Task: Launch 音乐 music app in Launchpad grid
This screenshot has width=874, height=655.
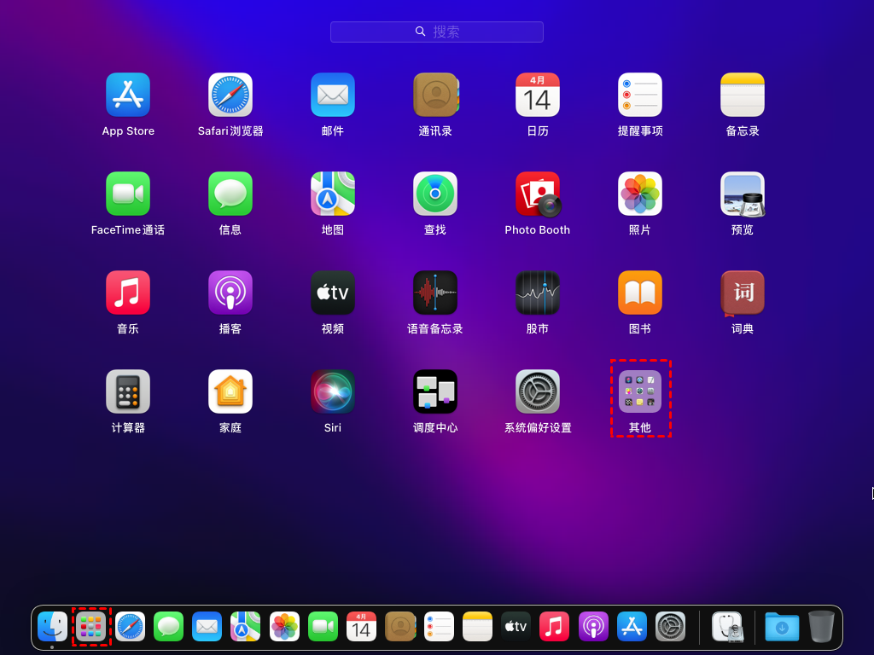Action: tap(128, 293)
